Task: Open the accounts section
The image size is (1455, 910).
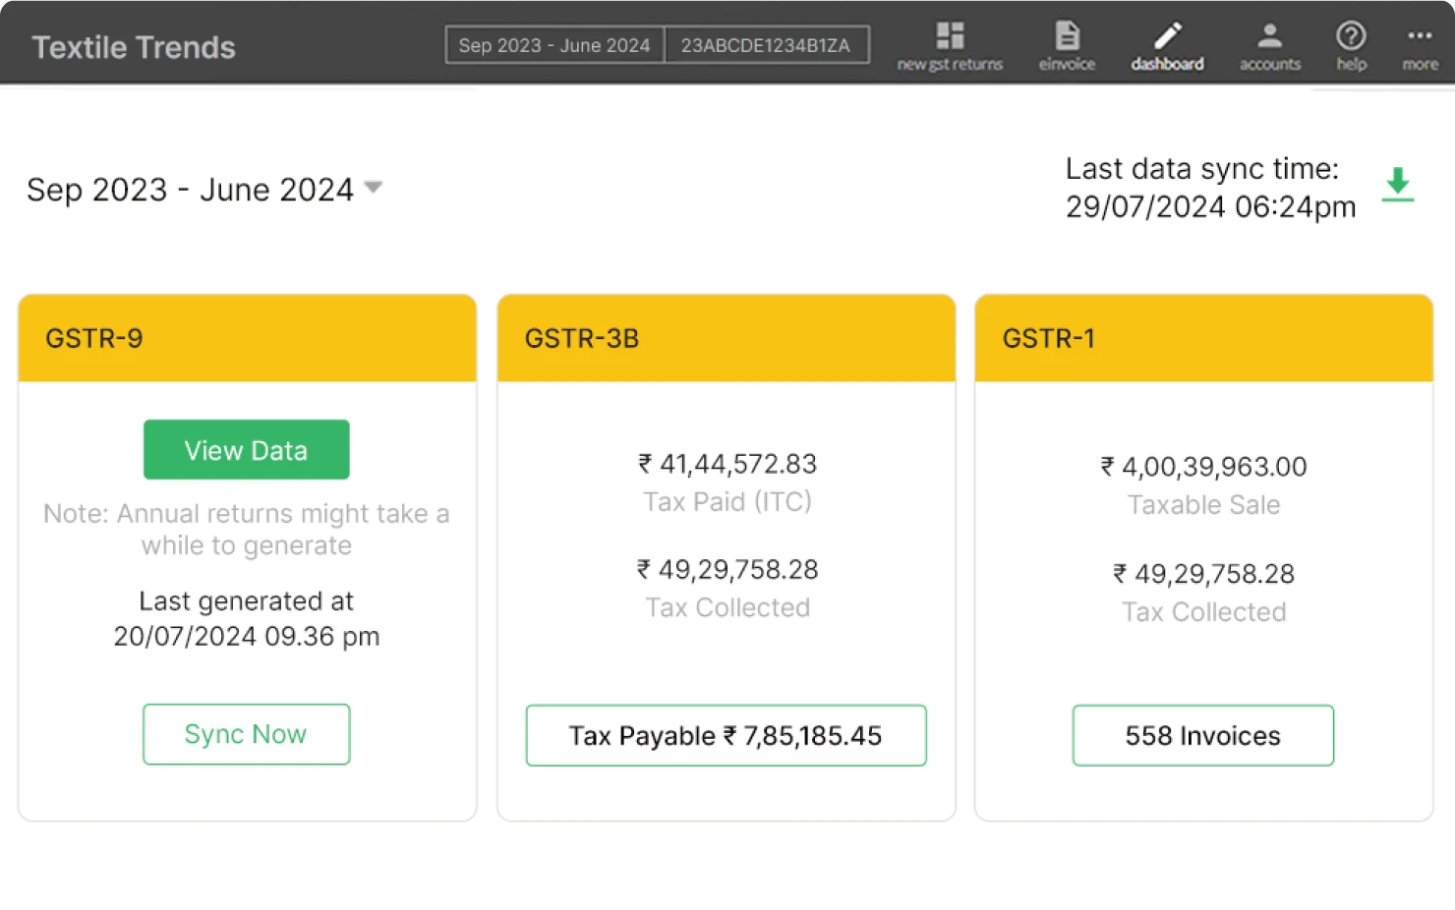Action: tap(1269, 44)
